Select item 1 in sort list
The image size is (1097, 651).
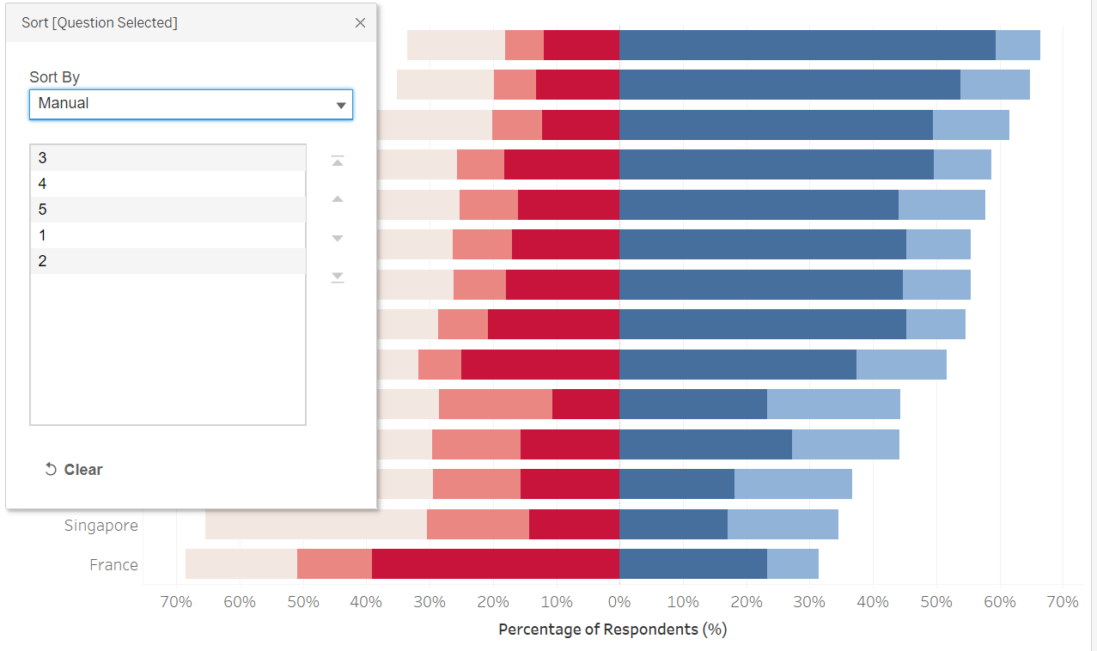pyautogui.click(x=168, y=235)
